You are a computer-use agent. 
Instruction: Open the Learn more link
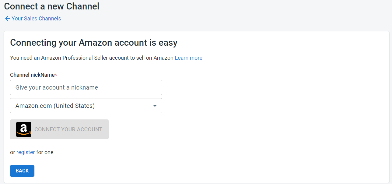[x=188, y=58]
